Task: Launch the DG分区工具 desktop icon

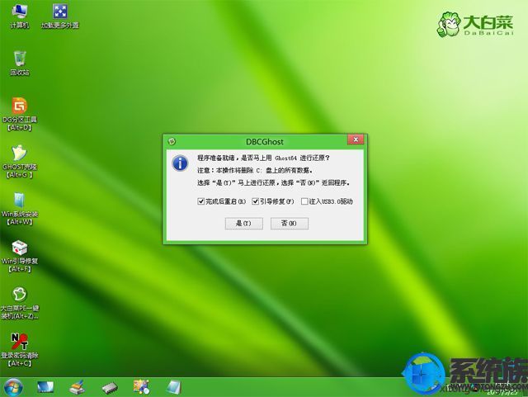Action: tap(20, 114)
